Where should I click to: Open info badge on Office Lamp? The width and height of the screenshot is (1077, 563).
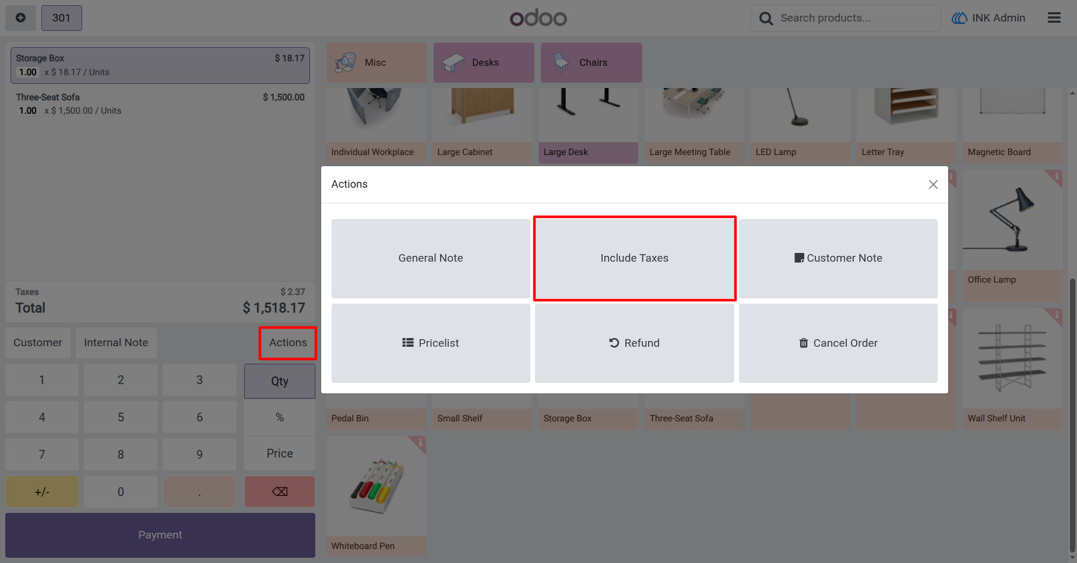(1055, 176)
